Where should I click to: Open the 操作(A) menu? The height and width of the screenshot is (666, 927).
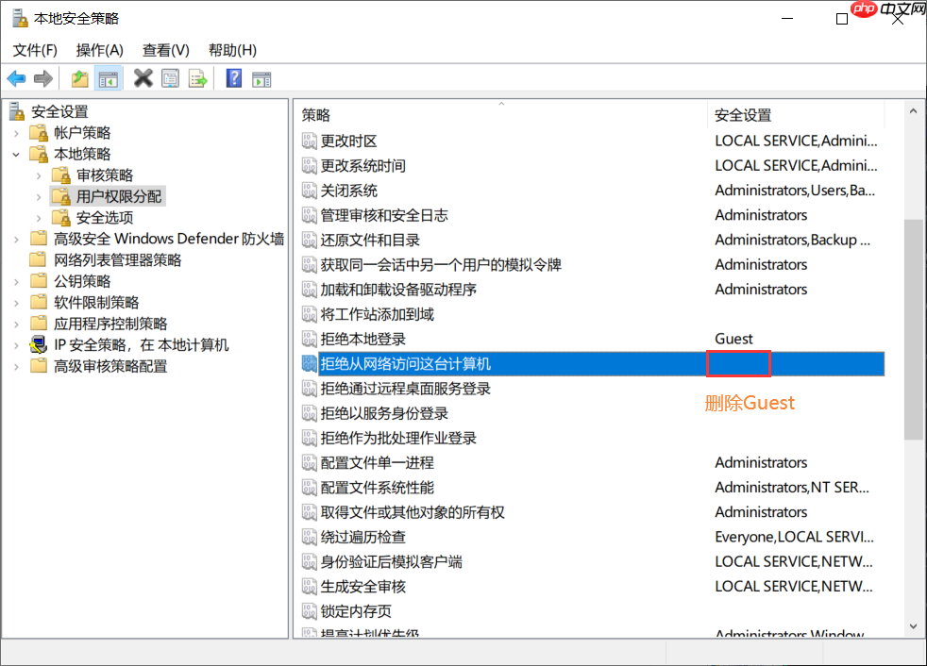99,50
